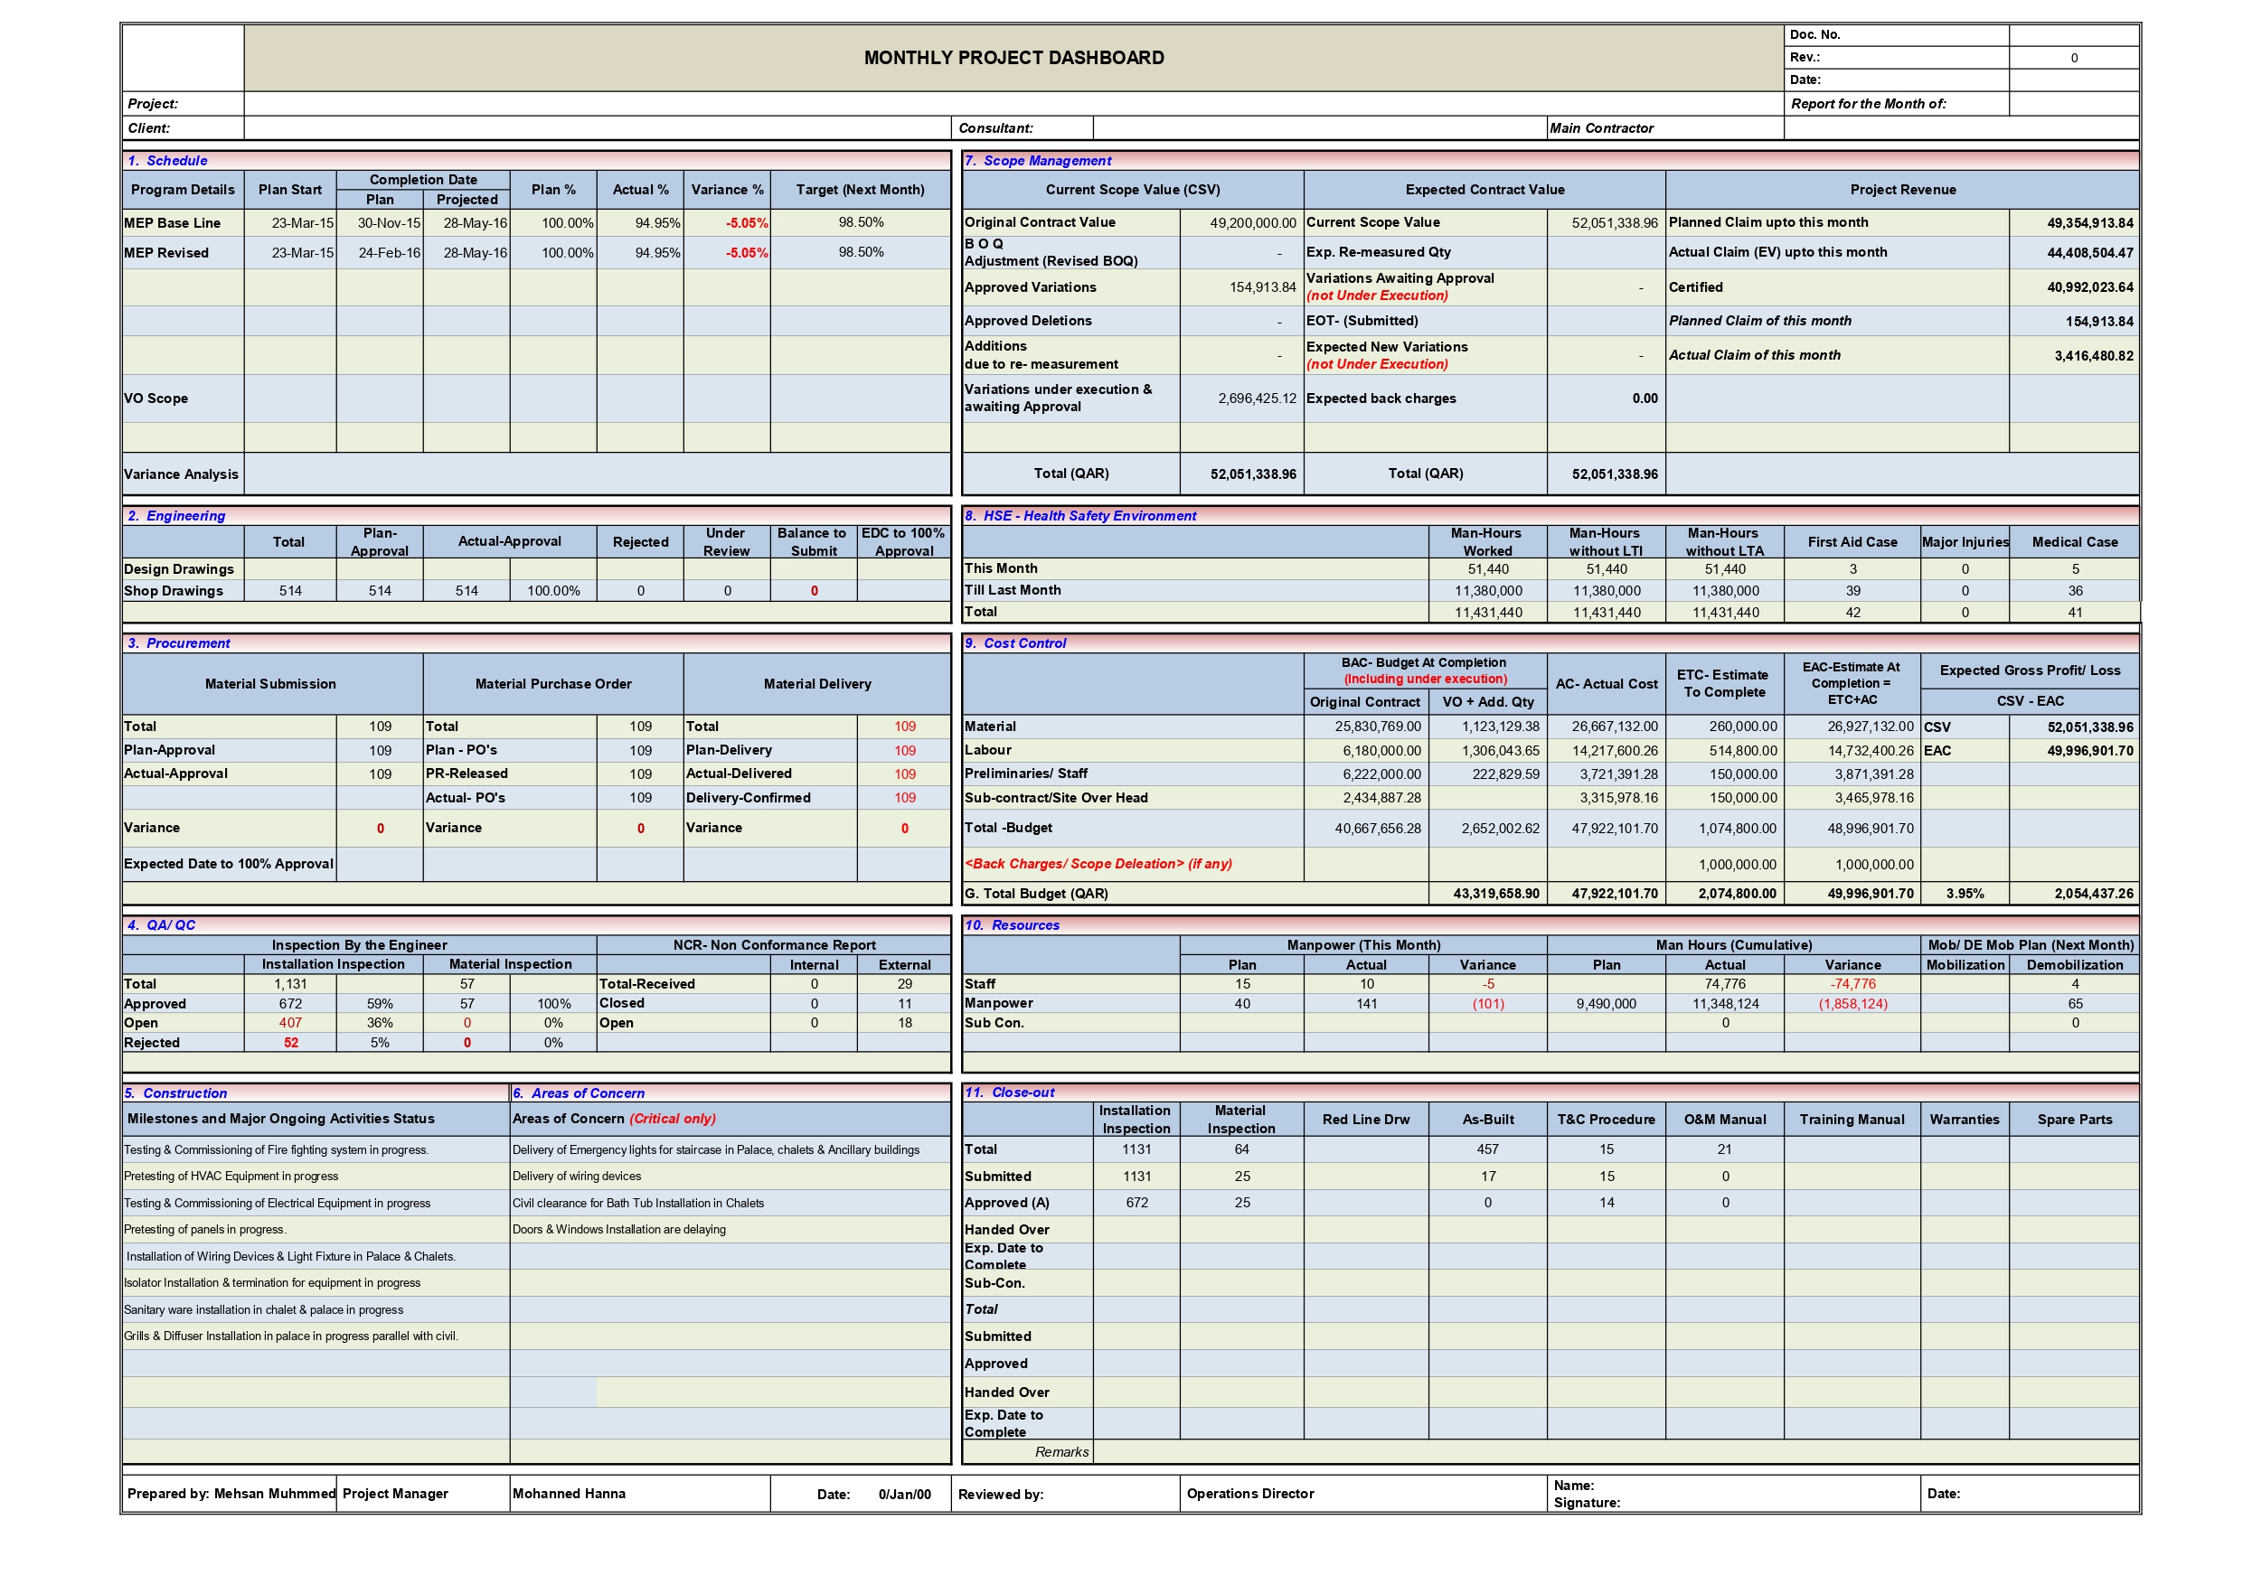Select the Report for the Month of field
Viewport: 2243px width, 1585px height.
click(2076, 102)
